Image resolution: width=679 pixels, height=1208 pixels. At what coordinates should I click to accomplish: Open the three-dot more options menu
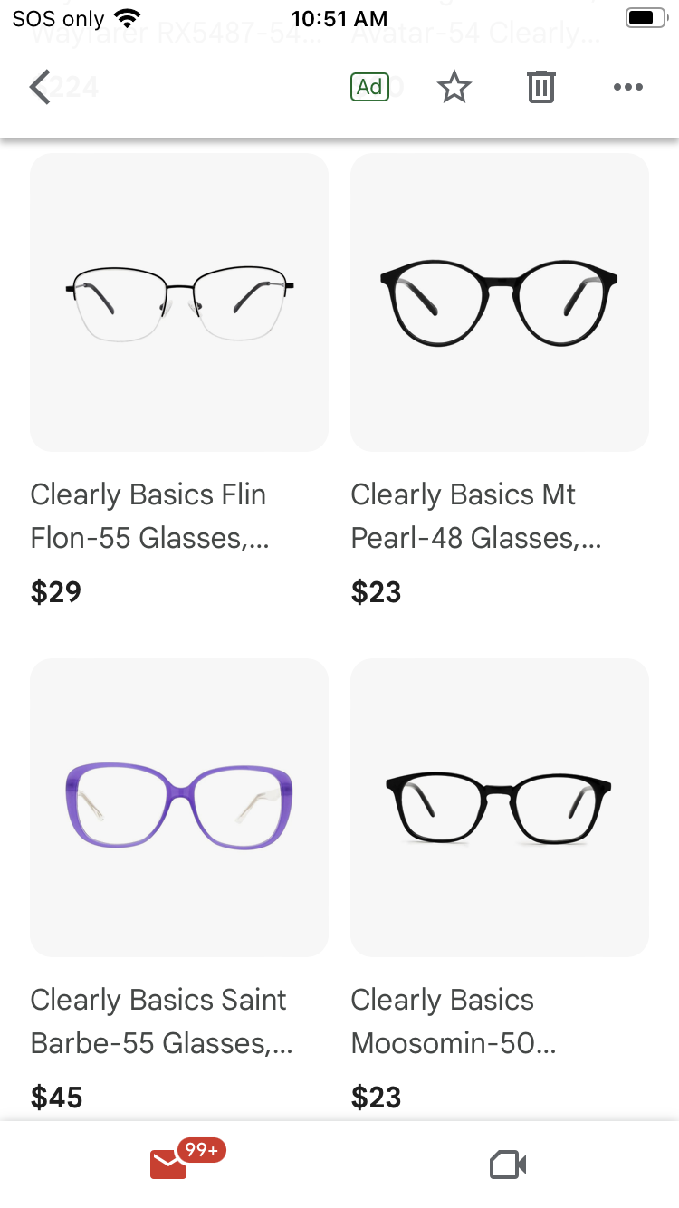tap(627, 87)
